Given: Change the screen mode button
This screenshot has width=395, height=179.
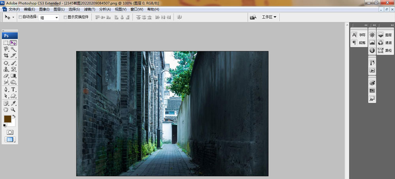Looking at the screenshot, I should 10,140.
